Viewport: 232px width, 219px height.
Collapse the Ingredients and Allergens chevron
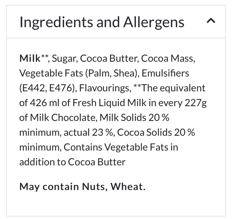pyautogui.click(x=210, y=22)
